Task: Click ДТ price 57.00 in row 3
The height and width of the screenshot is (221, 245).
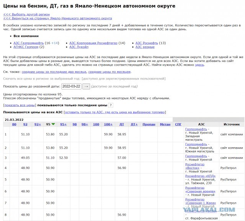Action: [122, 158]
